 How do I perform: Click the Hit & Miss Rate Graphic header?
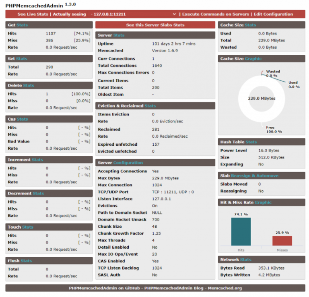[262, 202]
